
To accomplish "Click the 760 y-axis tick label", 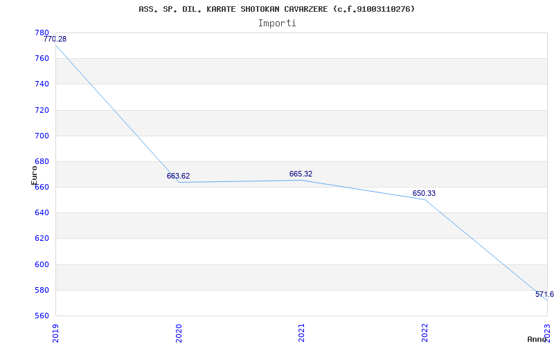I will pos(42,58).
